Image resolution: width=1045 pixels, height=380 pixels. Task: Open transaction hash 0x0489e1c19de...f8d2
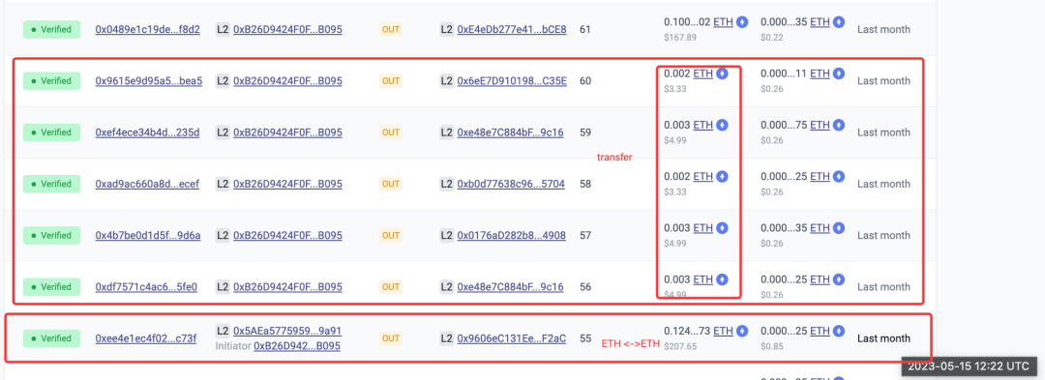(147, 29)
